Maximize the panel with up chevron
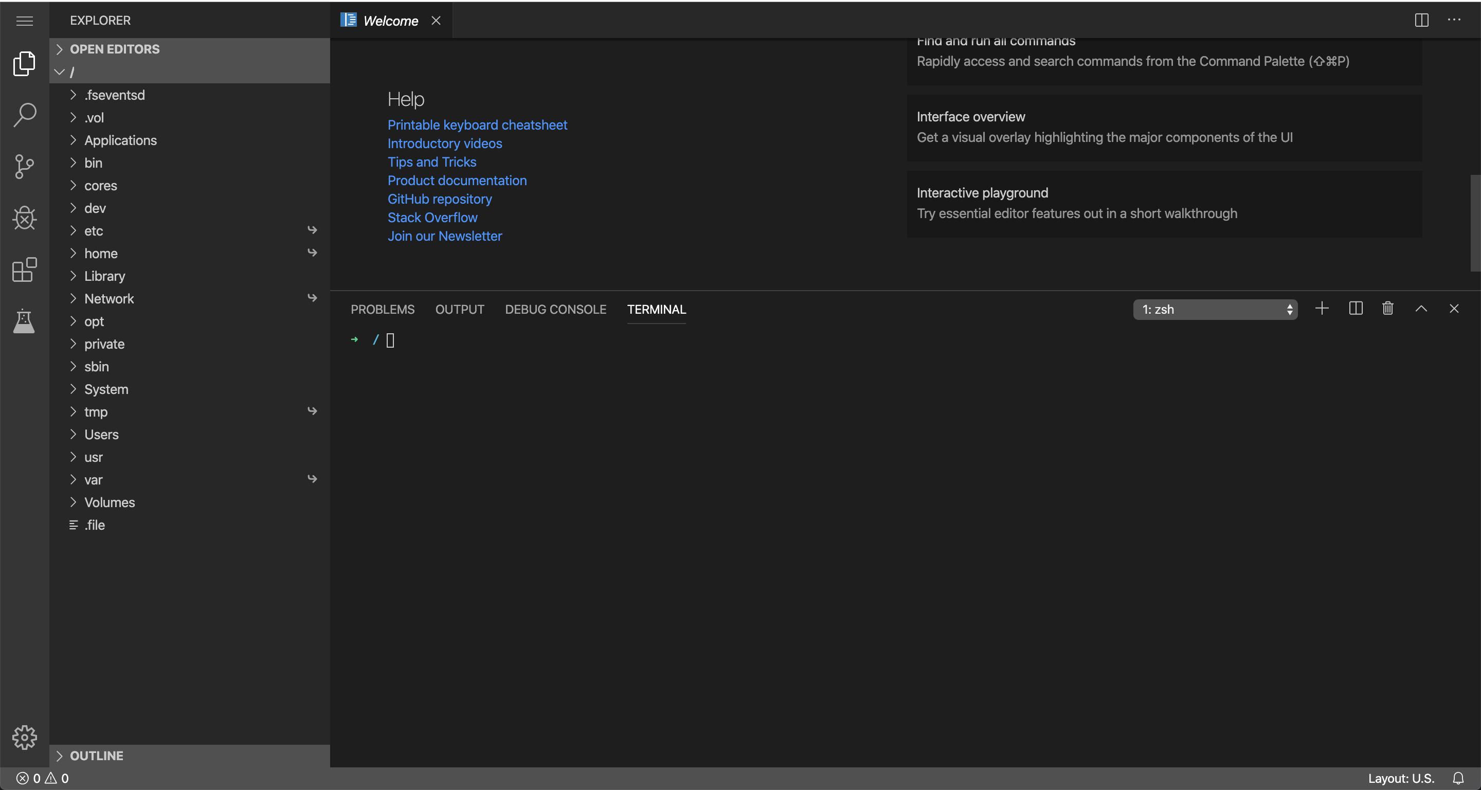Screen dimensions: 1481x790 click(1421, 309)
